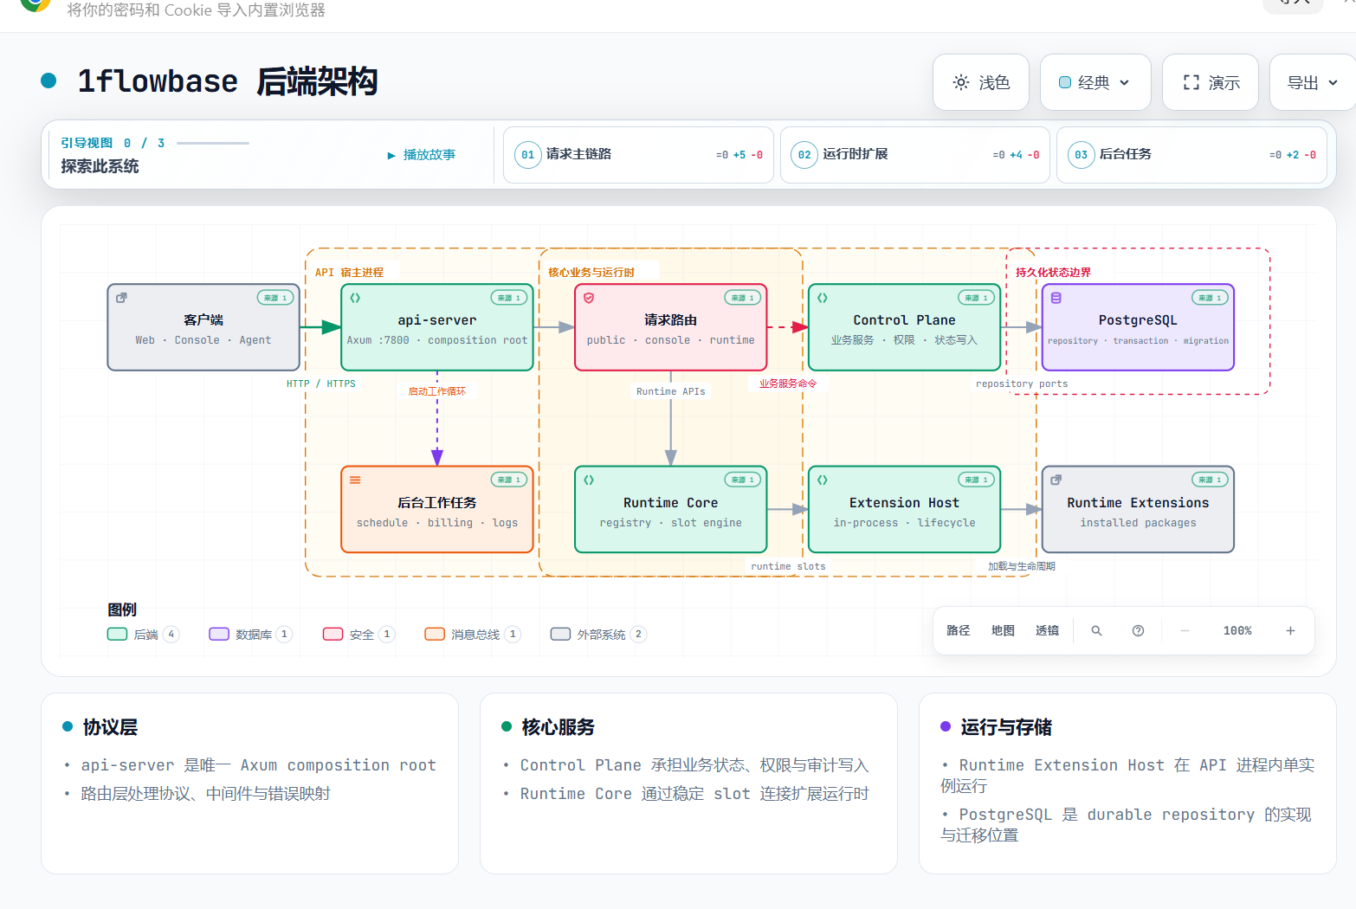
Task: Switch to 路径 path mode
Action: (x=959, y=631)
